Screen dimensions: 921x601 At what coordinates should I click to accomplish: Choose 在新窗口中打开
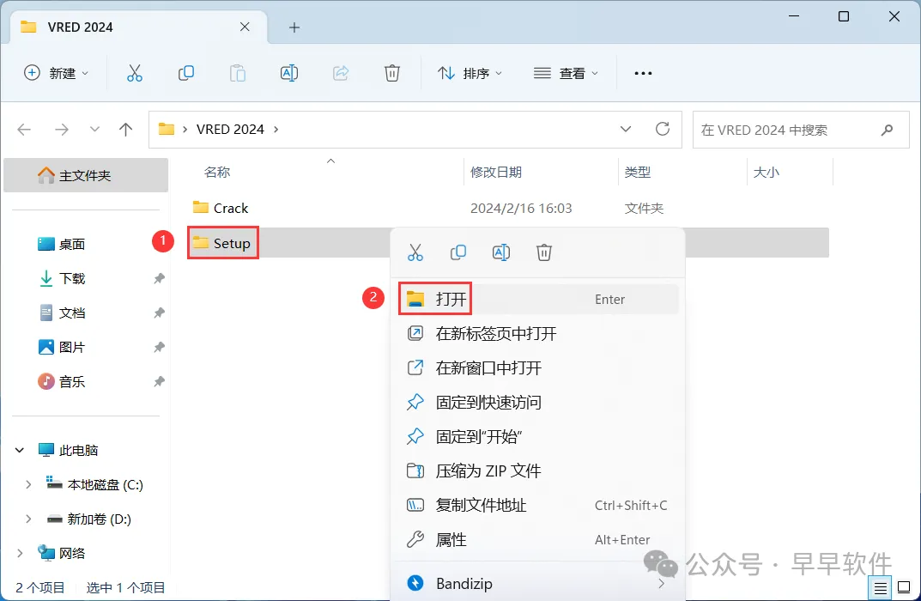click(538, 367)
